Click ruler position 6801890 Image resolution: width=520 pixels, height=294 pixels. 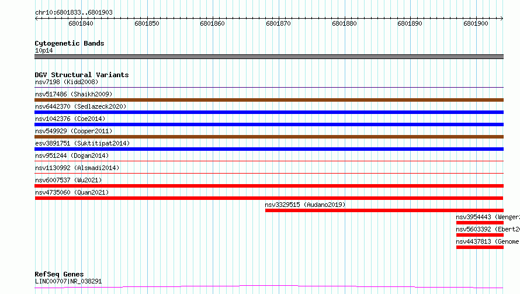tap(410, 23)
